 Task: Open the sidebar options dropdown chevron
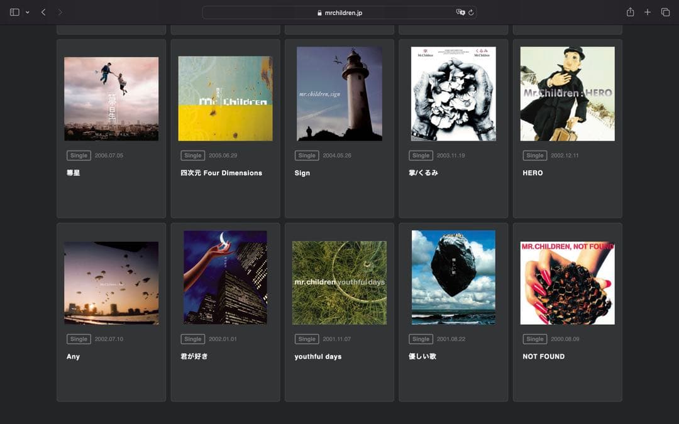(x=27, y=13)
